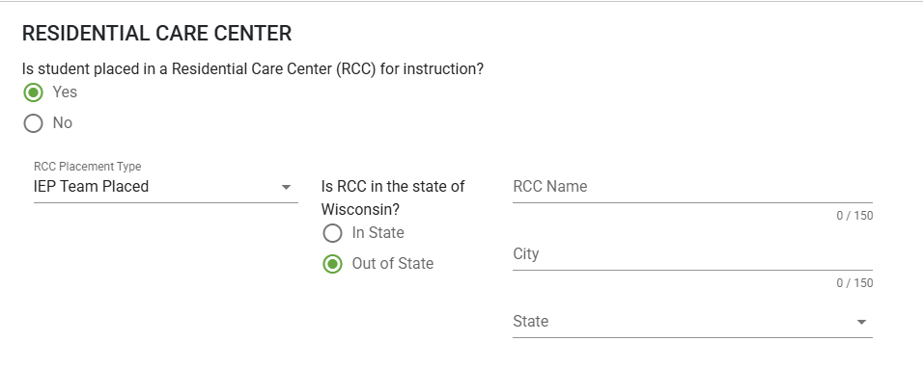Click the No label text
The height and width of the screenshot is (368, 923).
63,122
